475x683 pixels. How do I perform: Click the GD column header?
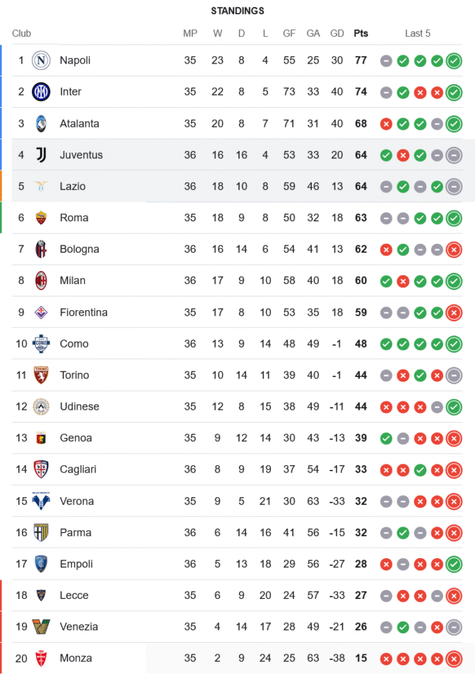click(337, 33)
